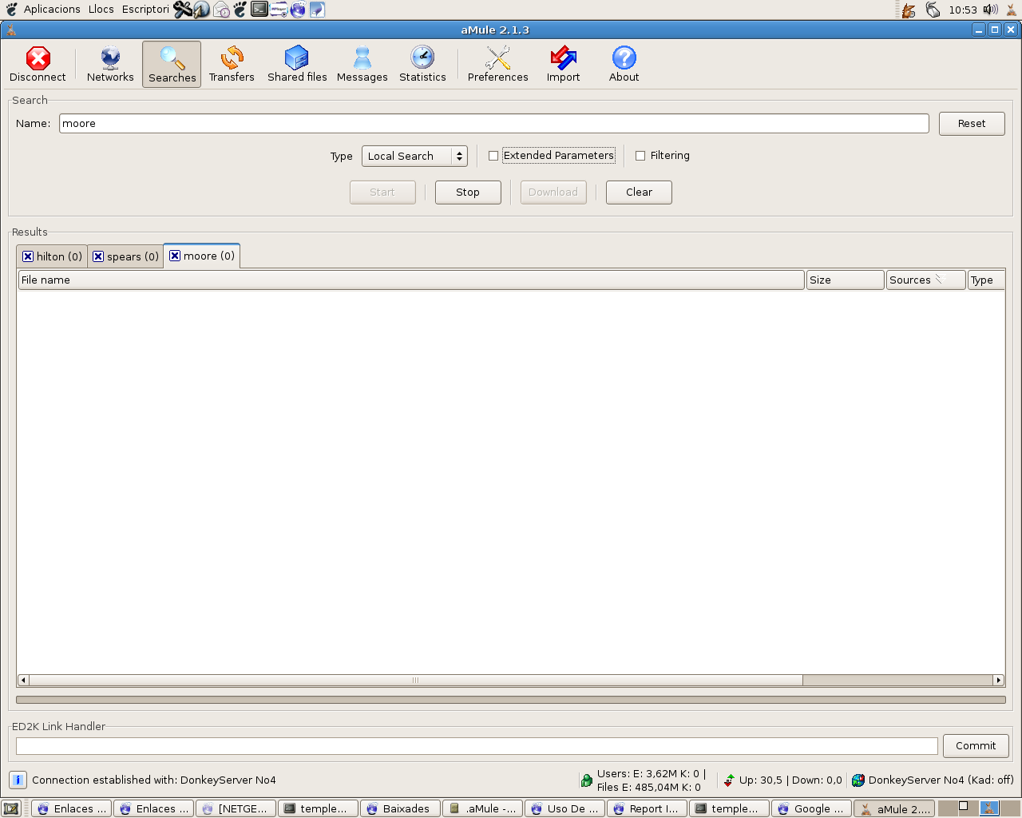The image size is (1022, 818).
Task: Open the About dialog
Action: pyautogui.click(x=624, y=64)
